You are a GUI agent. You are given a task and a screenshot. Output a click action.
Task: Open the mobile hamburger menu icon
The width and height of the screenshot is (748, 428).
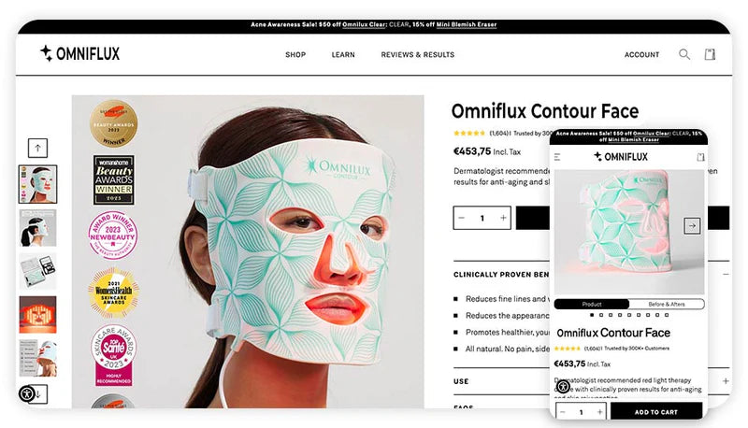tap(557, 157)
